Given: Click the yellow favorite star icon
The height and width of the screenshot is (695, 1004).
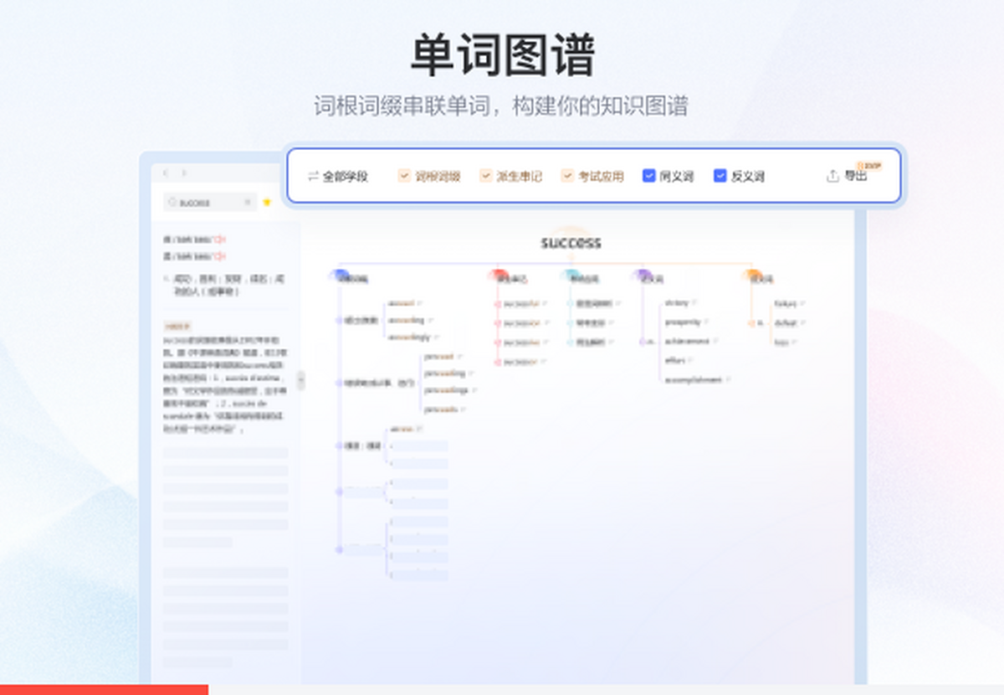Looking at the screenshot, I should point(267,203).
